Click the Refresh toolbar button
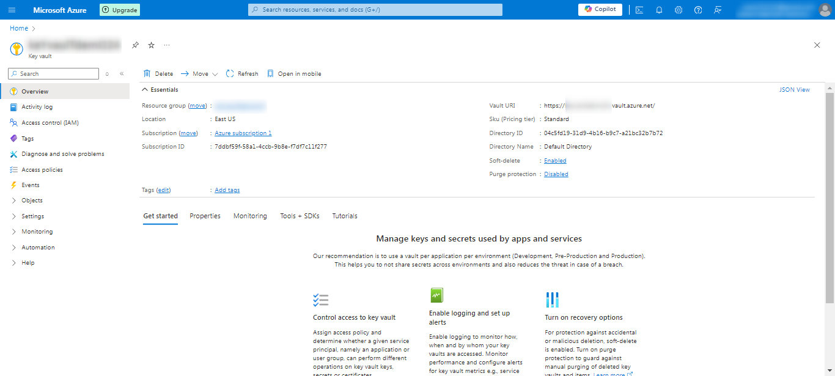835x376 pixels. click(x=242, y=74)
